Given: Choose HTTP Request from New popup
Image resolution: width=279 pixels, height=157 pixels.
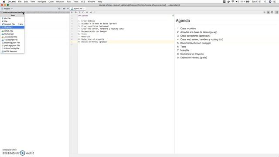Looking at the screenshot, I should [x=13, y=51].
